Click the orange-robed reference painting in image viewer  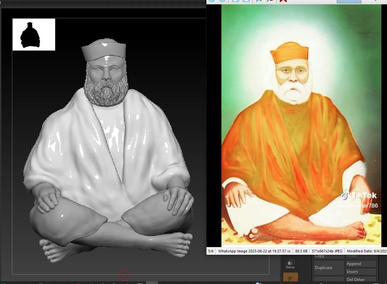pyautogui.click(x=301, y=125)
